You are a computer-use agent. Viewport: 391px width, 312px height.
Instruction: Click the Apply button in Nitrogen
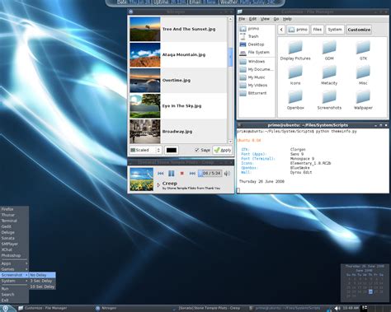[223, 150]
